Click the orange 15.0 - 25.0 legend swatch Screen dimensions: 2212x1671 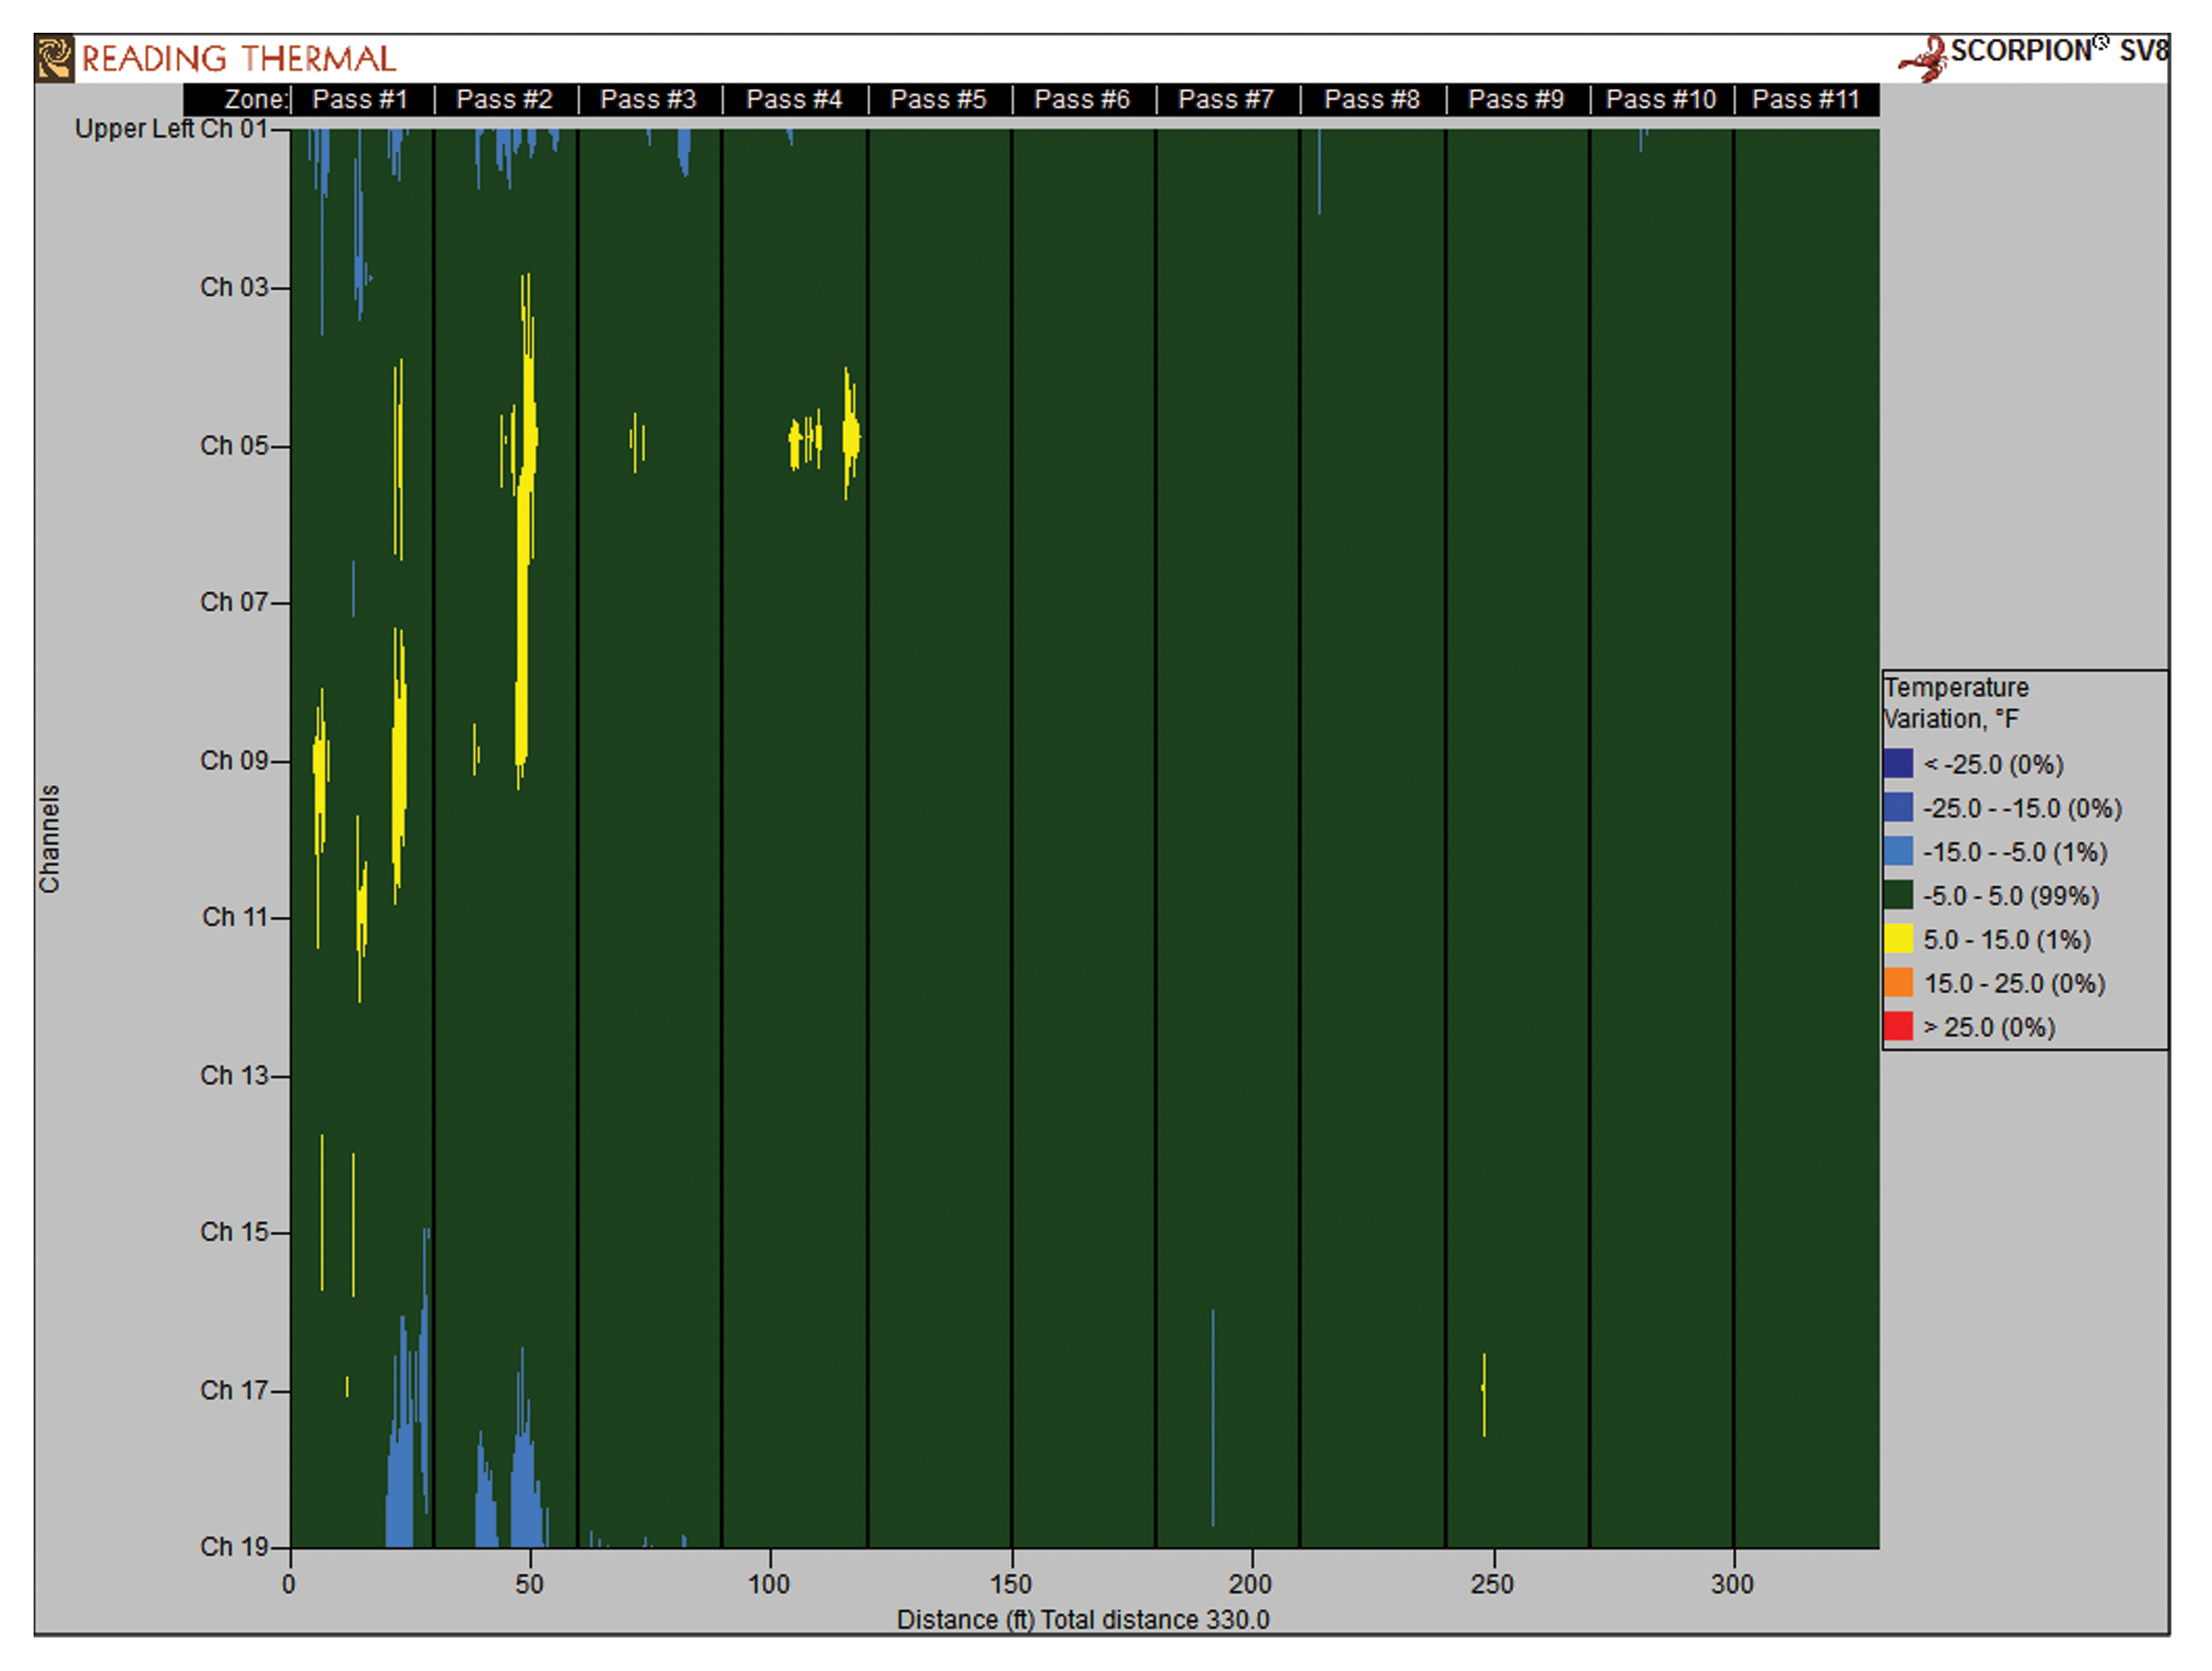(x=1898, y=984)
